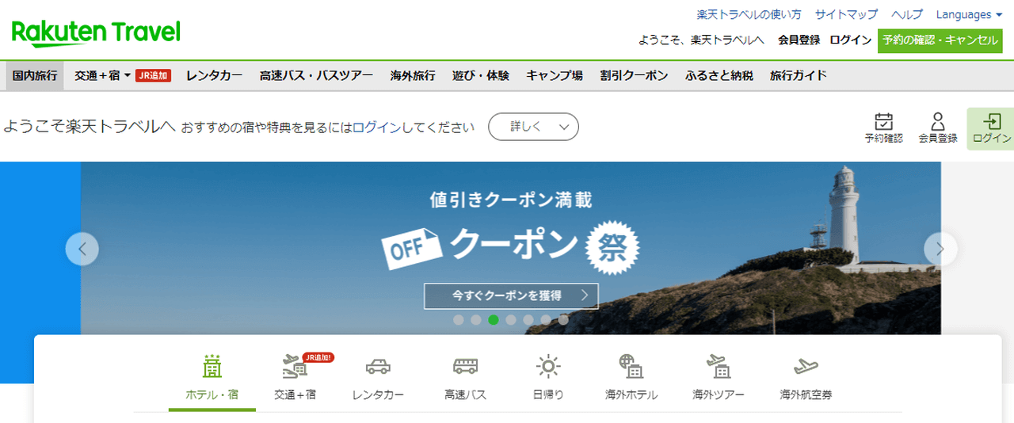Click the ログイン text link in header
This screenshot has height=423, width=1014.
[851, 40]
